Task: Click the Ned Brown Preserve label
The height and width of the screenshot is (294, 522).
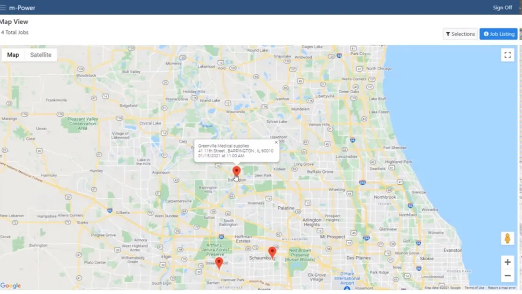Action: (300, 255)
